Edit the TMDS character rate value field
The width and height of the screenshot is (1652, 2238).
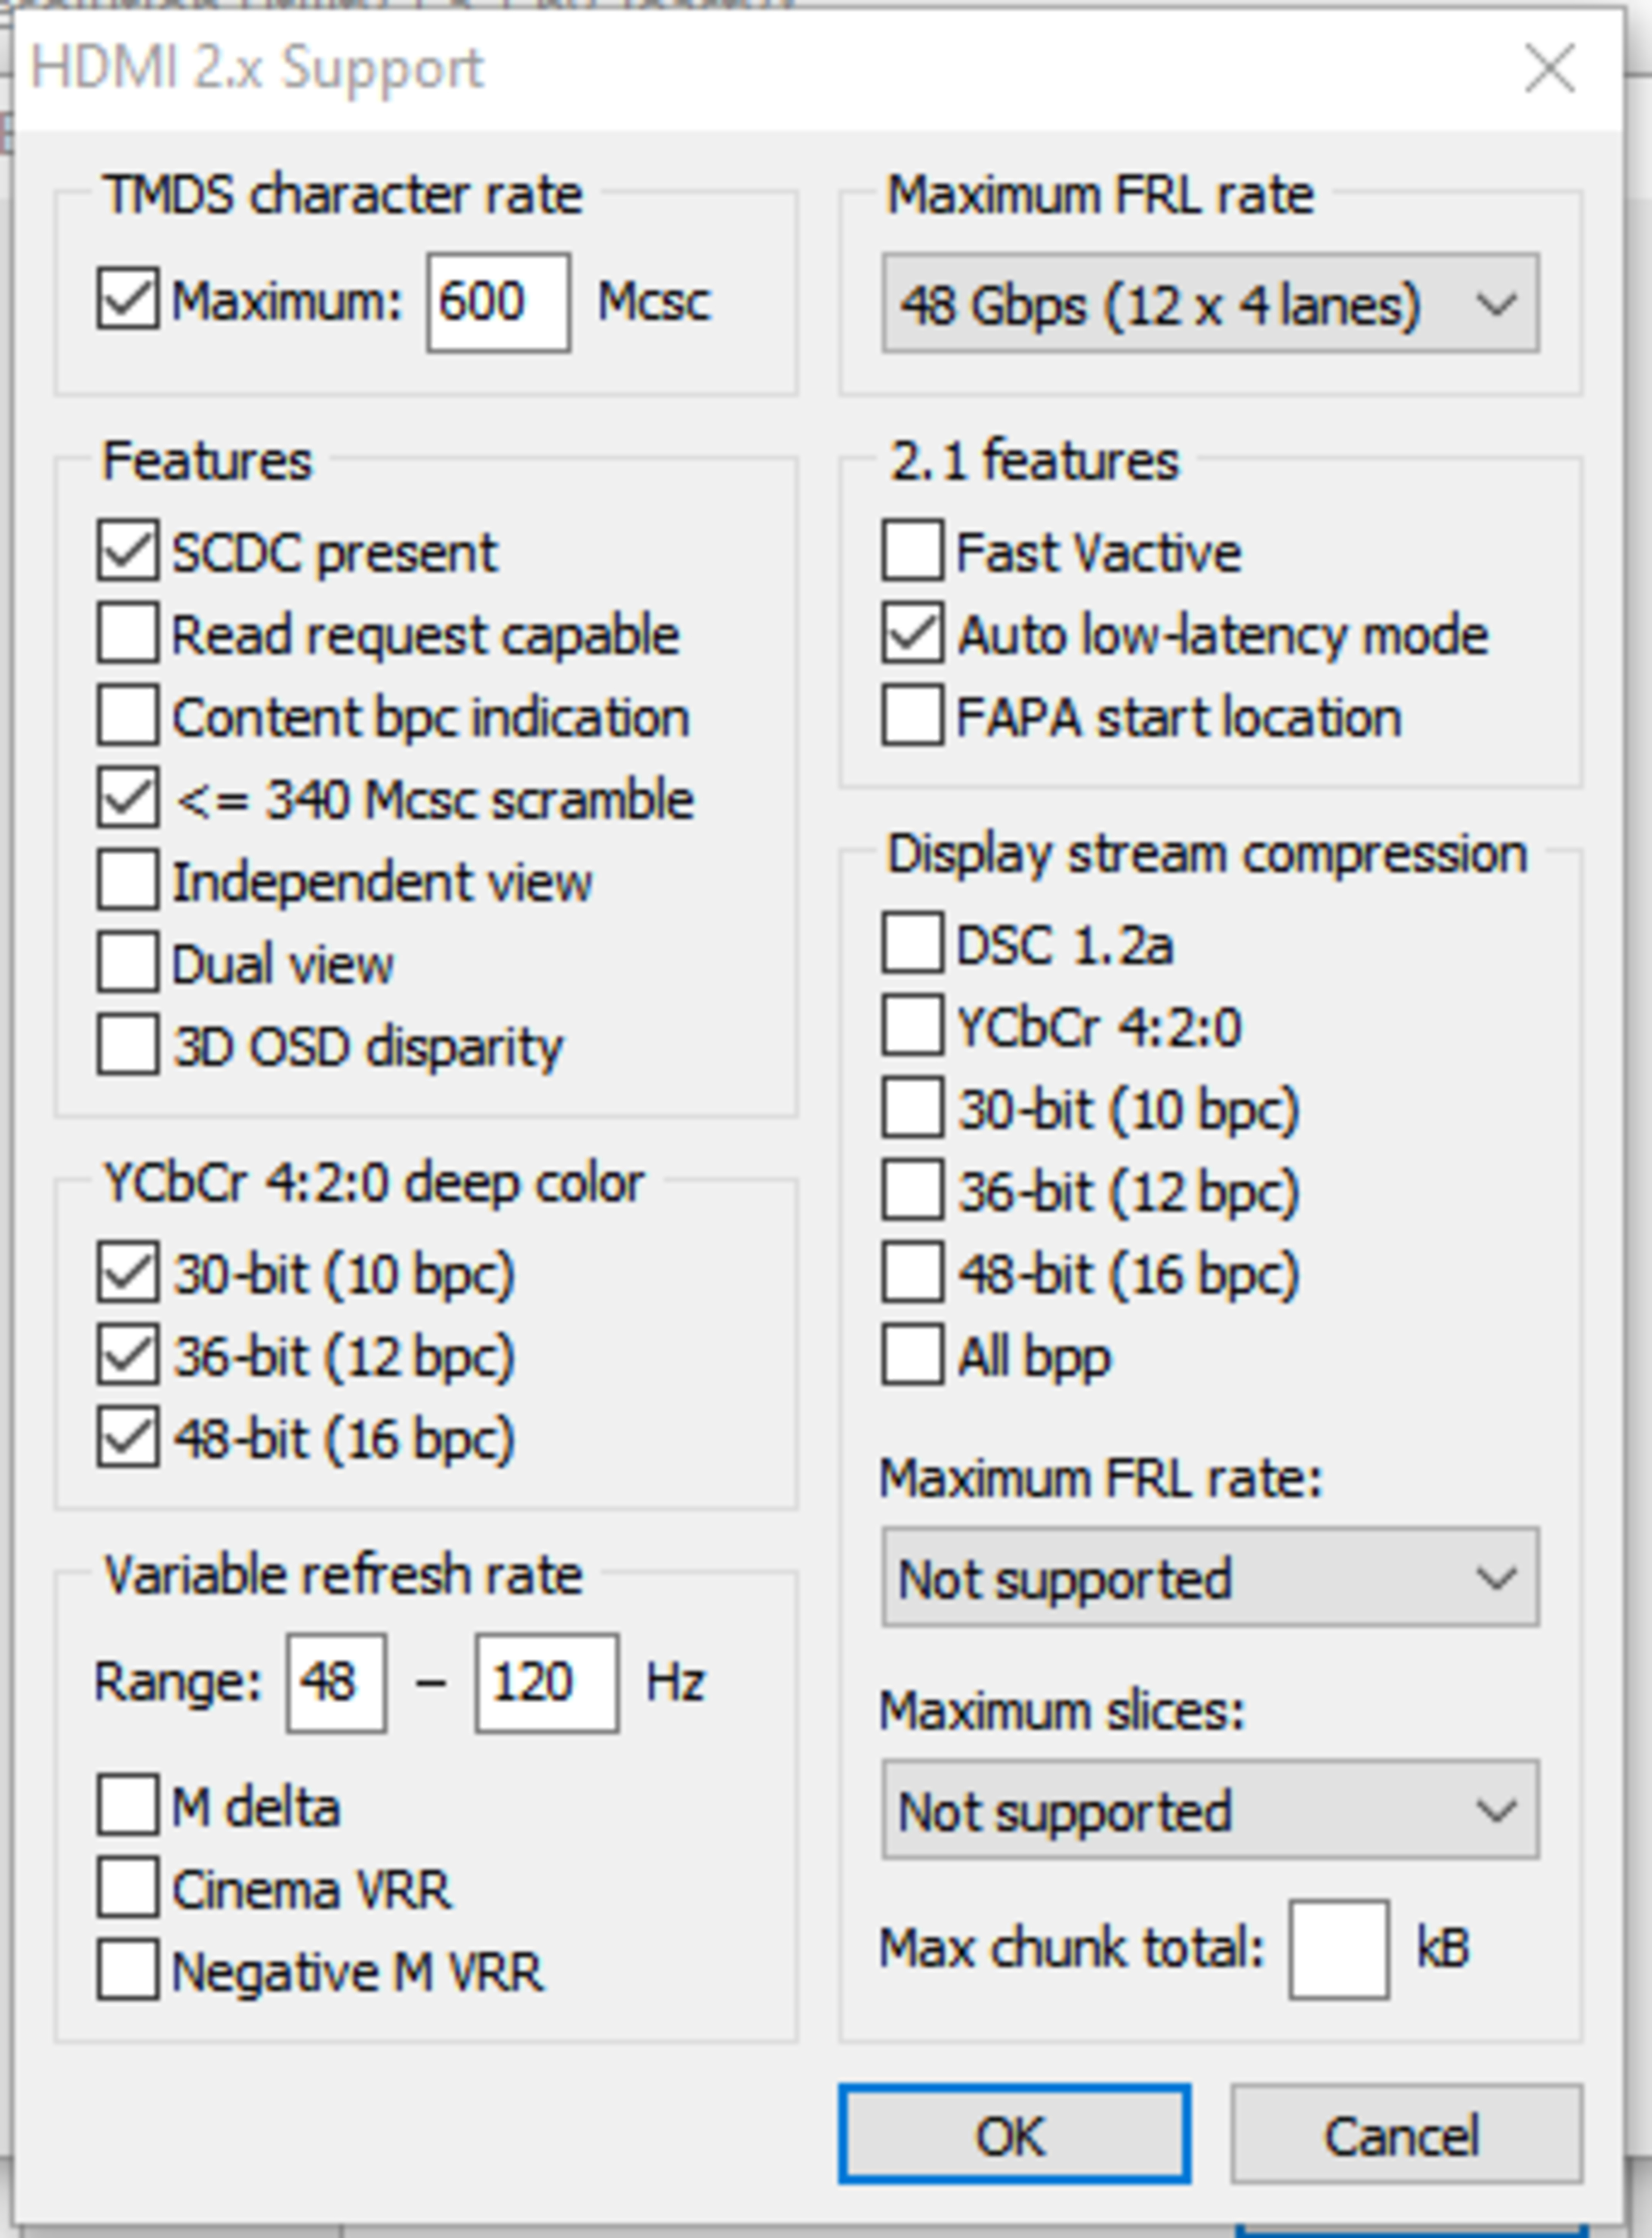point(498,303)
